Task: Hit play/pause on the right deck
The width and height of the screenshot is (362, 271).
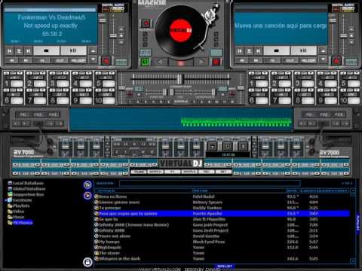Action: pyautogui.click(x=303, y=50)
